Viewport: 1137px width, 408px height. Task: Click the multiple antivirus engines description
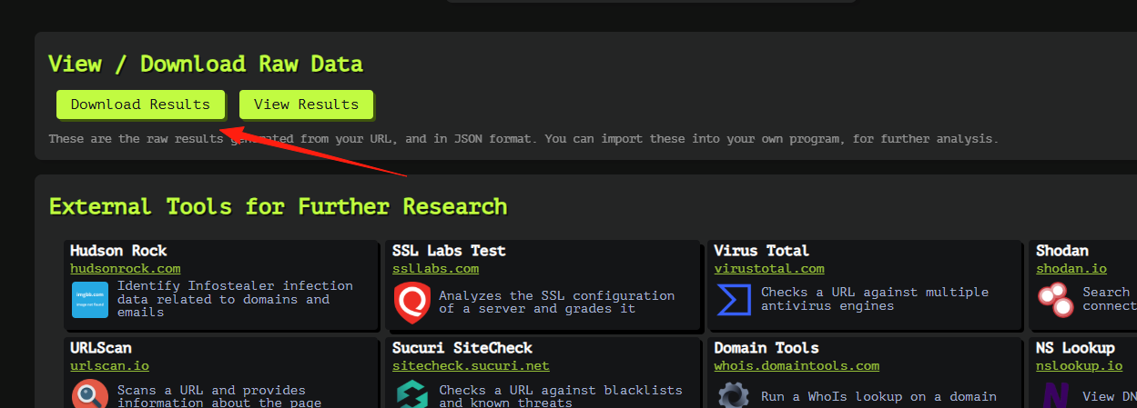pyautogui.click(x=875, y=299)
